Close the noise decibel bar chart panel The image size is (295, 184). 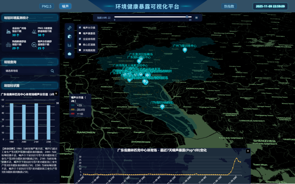pos(56,94)
